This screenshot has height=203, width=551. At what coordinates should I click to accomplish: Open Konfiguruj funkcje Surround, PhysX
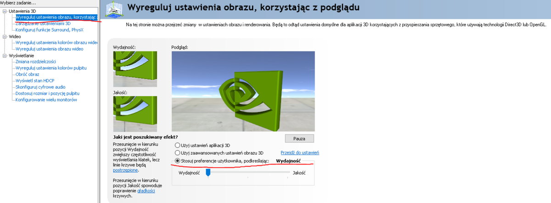point(49,30)
